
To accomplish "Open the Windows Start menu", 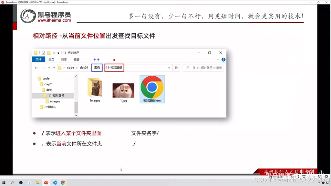I will (4, 183).
